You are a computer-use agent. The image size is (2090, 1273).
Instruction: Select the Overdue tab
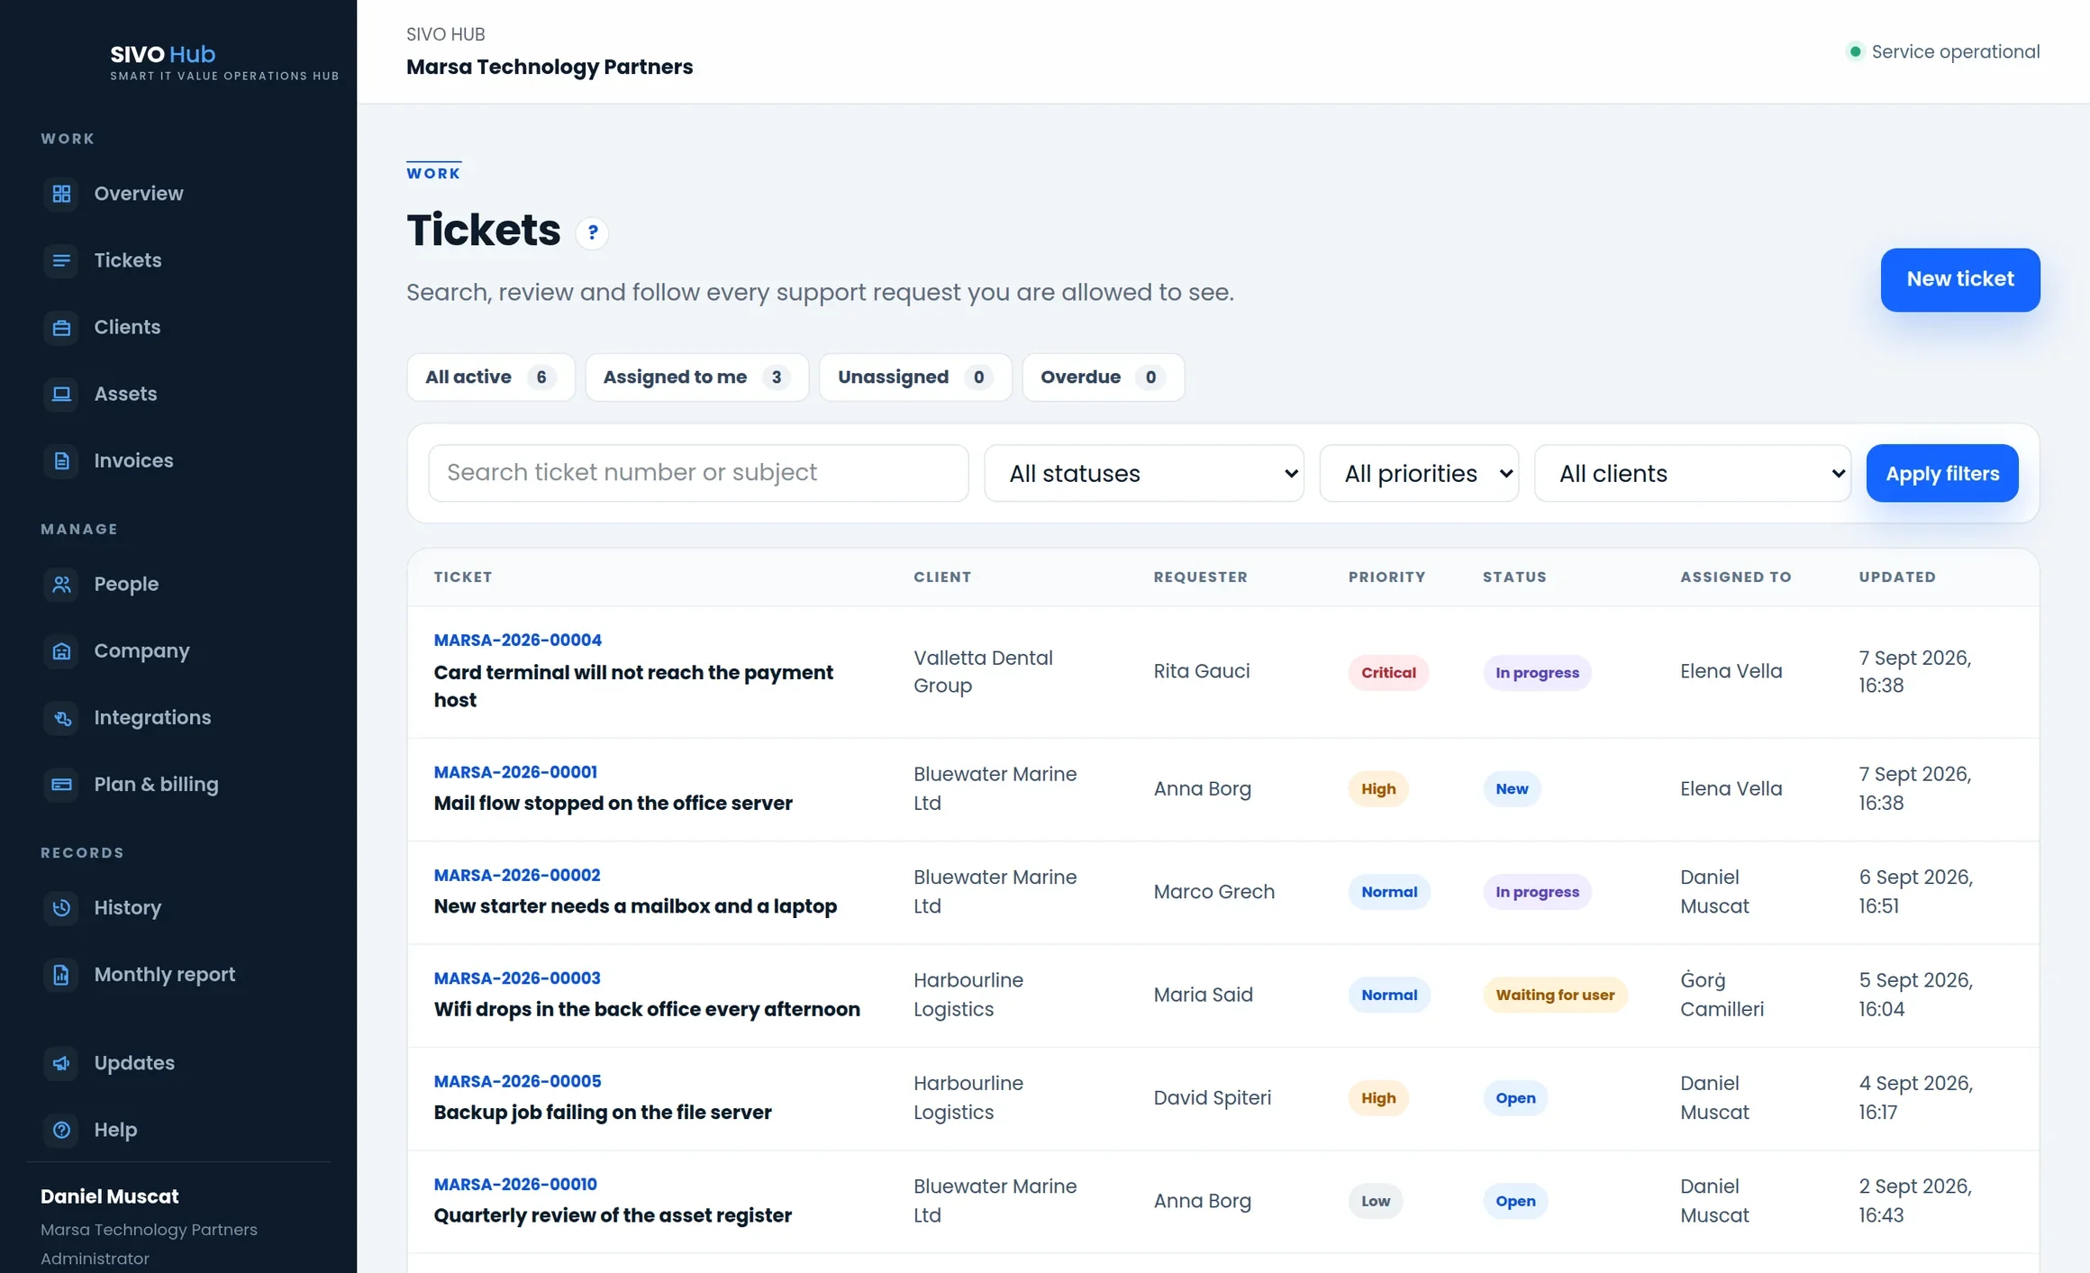pos(1103,377)
